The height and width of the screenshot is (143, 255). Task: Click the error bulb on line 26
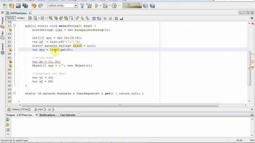click(x=10, y=62)
